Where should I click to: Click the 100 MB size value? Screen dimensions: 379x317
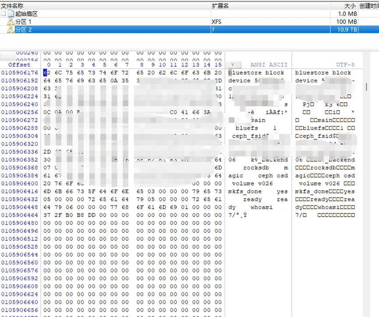tap(347, 22)
